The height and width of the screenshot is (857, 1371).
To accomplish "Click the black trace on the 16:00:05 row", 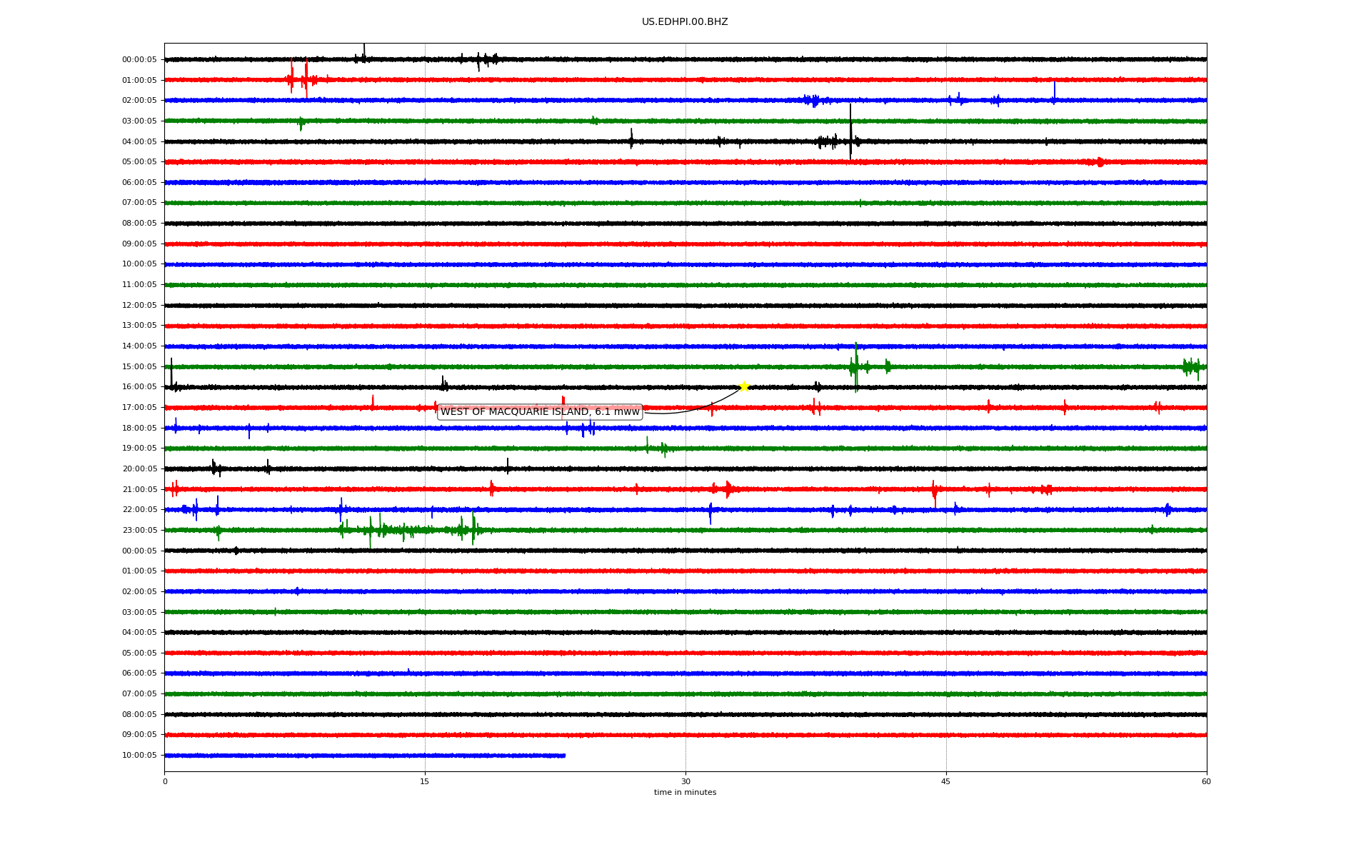I will pyautogui.click(x=685, y=387).
